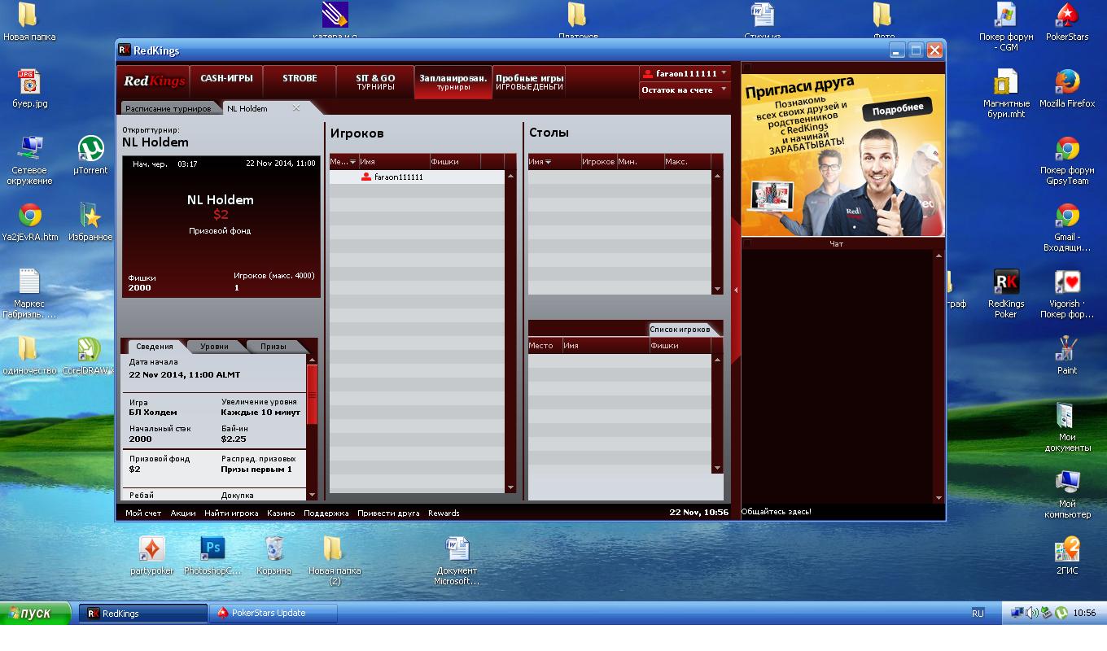The height and width of the screenshot is (651, 1107).
Task: Open Mozilla Firefox from the desktop
Action: pyautogui.click(x=1067, y=83)
